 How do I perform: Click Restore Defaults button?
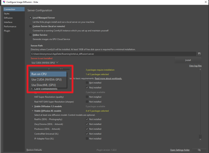(x=34, y=150)
